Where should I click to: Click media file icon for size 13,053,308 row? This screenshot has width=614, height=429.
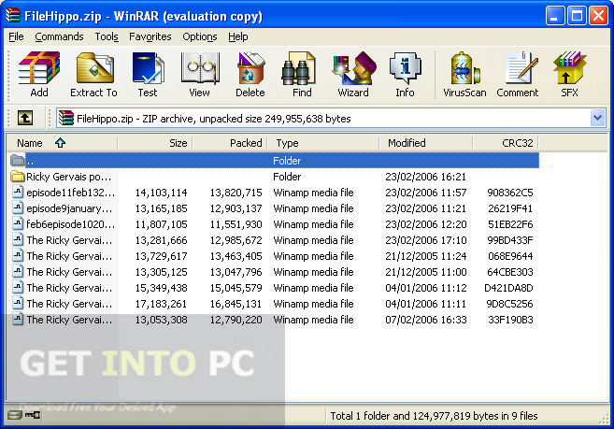coord(18,319)
